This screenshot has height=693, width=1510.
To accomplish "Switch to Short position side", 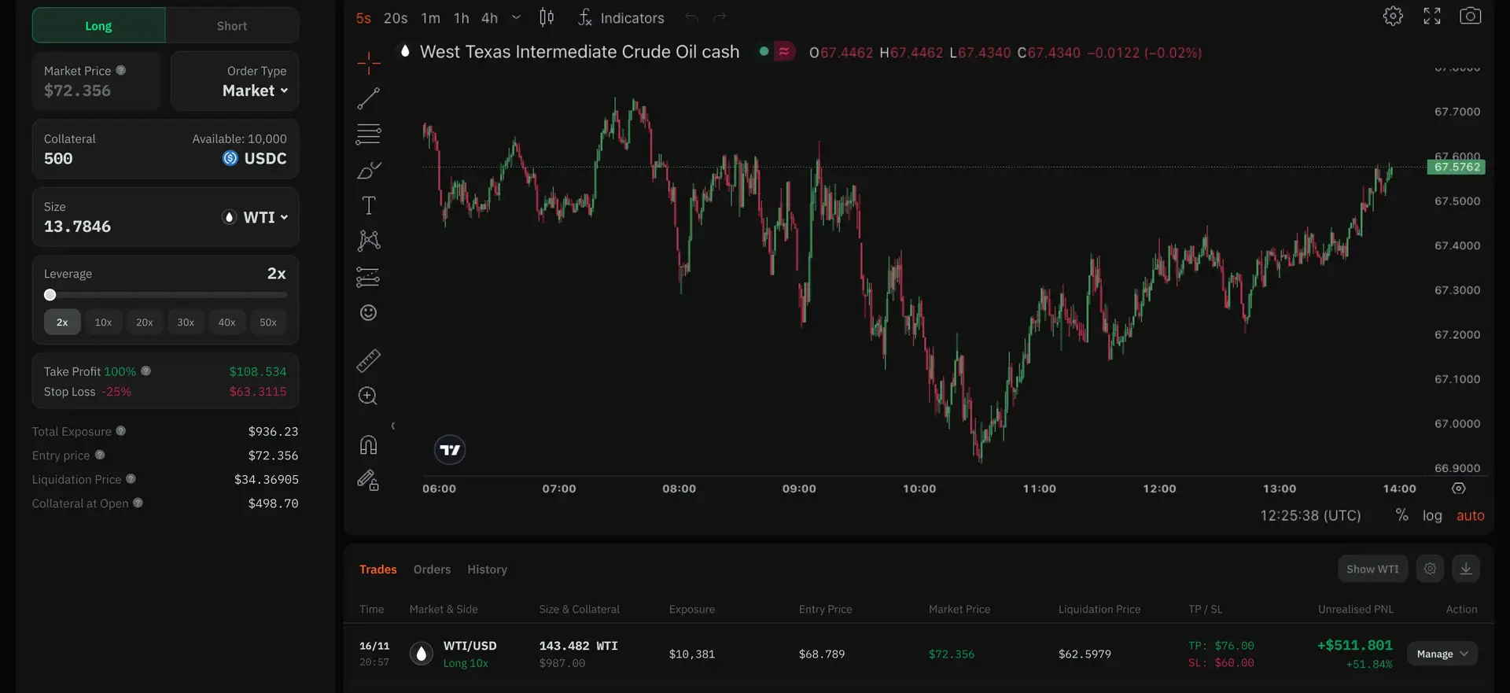I will click(232, 26).
